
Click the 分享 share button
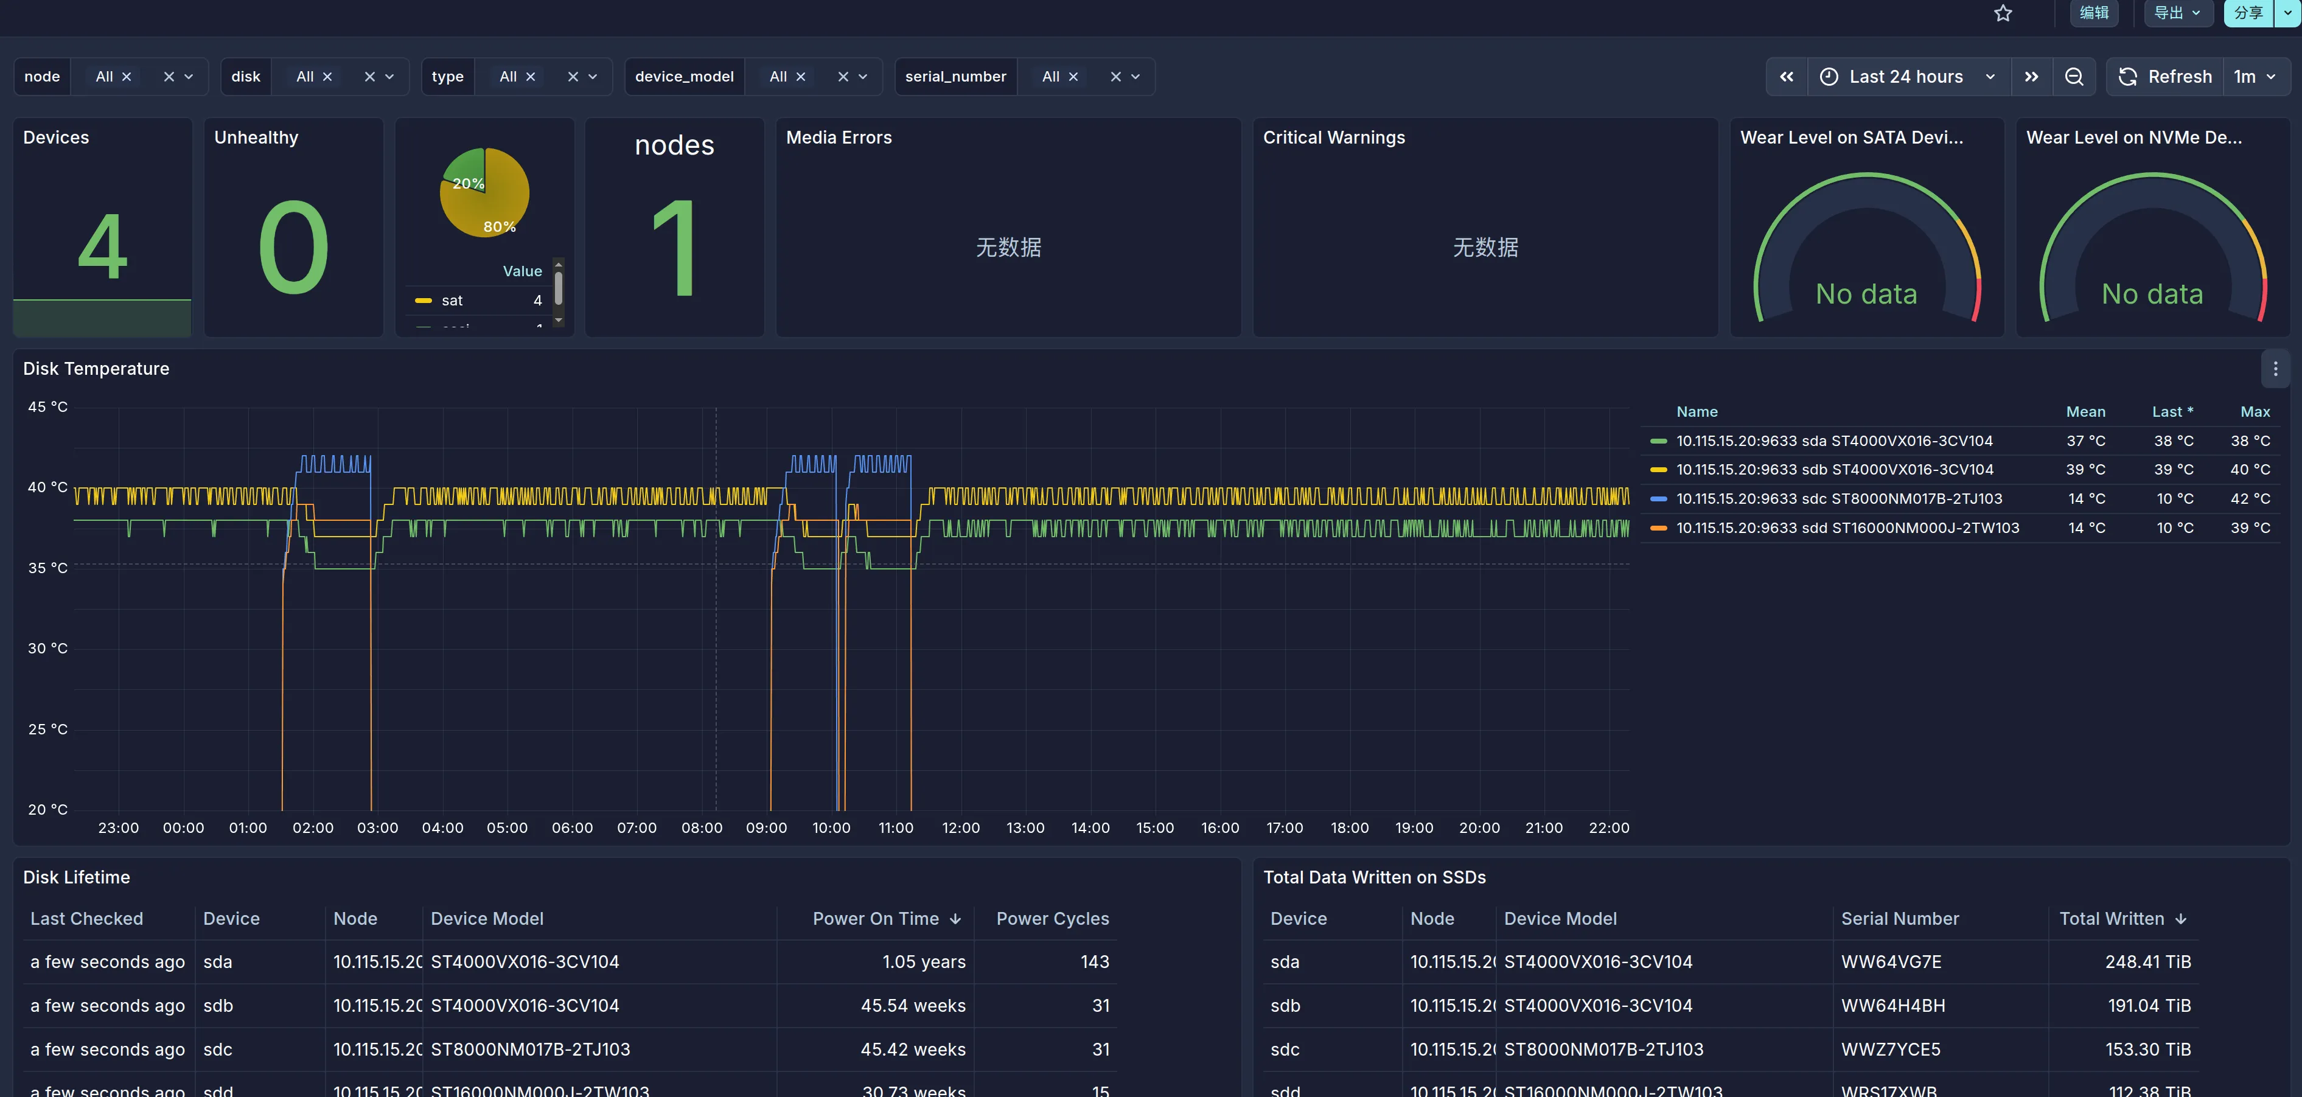2247,13
